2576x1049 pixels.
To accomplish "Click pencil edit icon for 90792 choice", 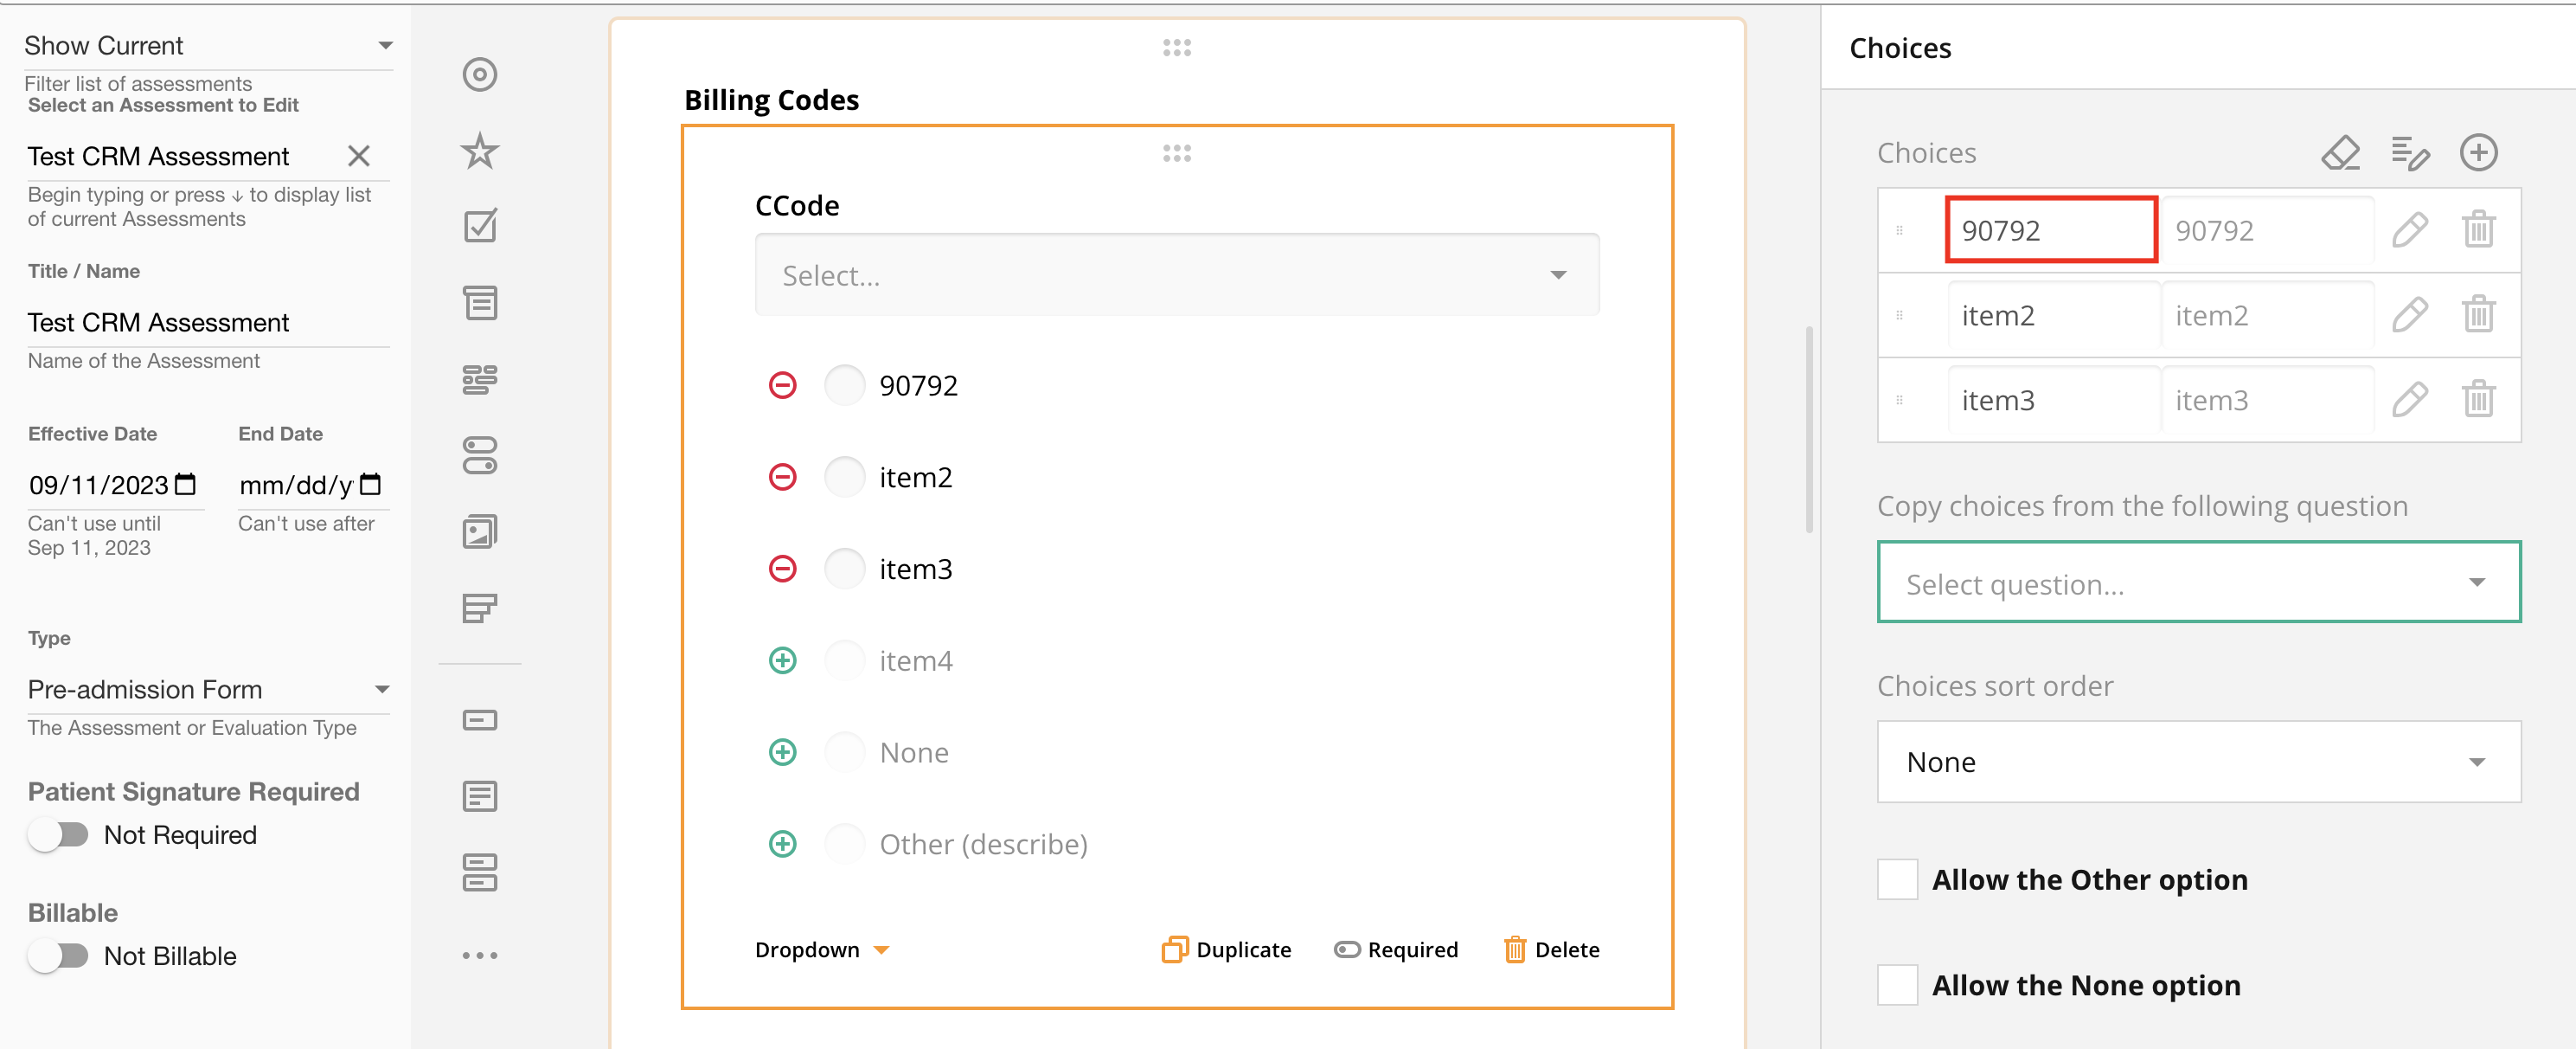I will [2408, 230].
